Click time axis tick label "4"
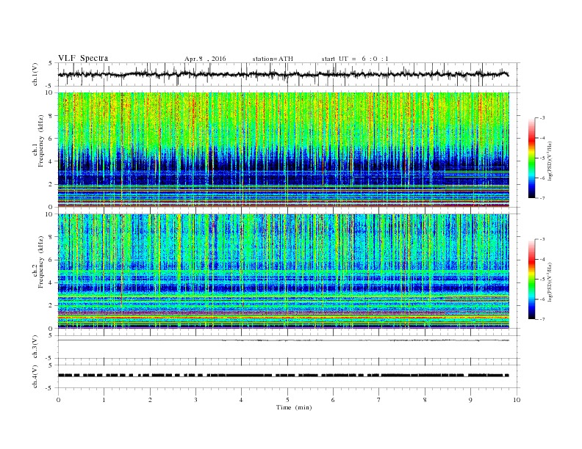 click(x=241, y=400)
